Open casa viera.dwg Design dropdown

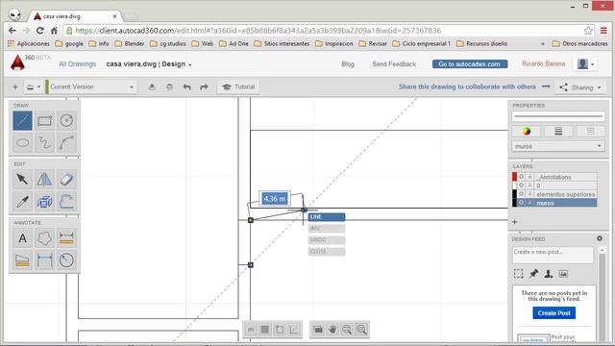149,64
